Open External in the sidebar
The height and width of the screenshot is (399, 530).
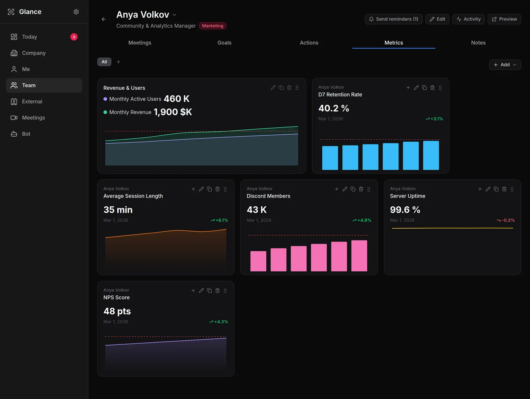44,102
